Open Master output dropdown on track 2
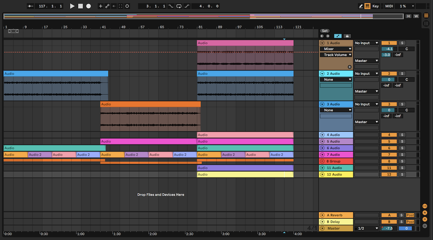This screenshot has height=240, width=433. point(367,91)
